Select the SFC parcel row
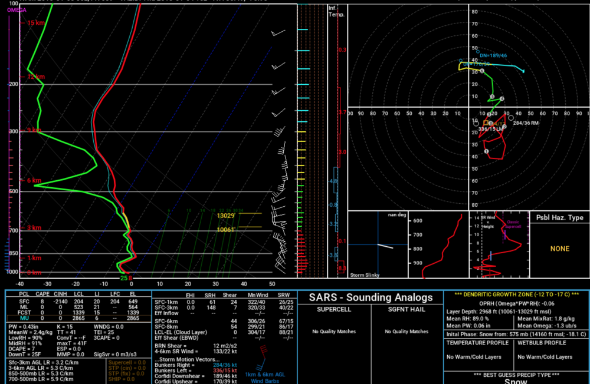 78,302
